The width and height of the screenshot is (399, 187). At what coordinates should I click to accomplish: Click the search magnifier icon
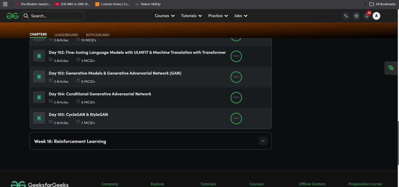26,16
